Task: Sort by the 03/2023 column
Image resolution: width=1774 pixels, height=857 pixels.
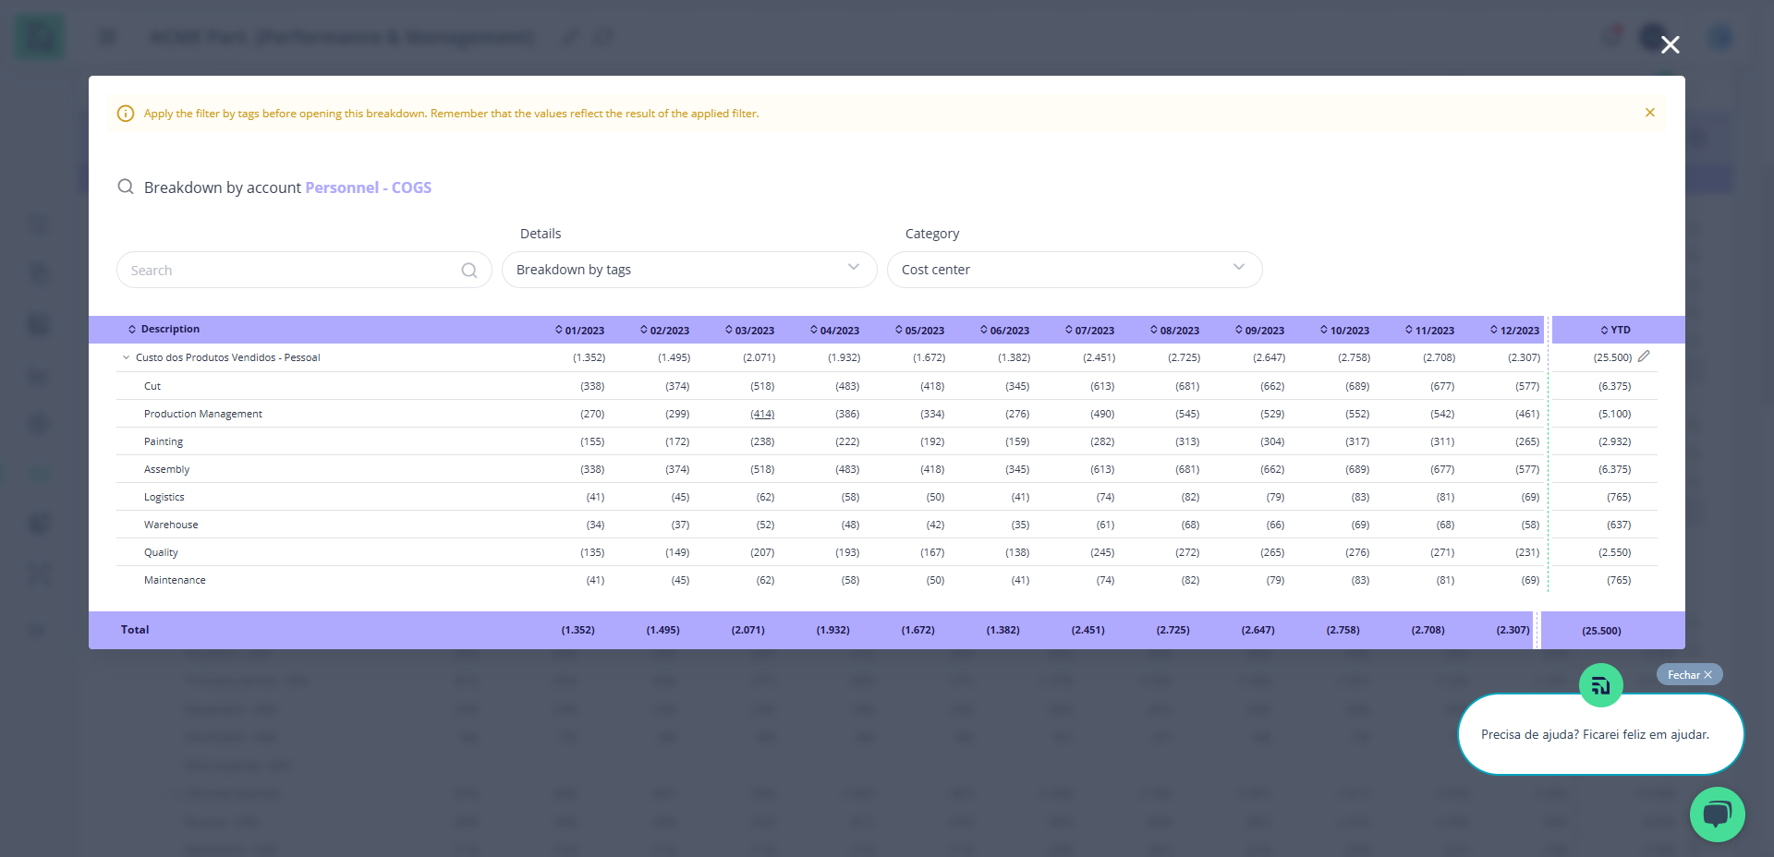Action: tap(749, 331)
